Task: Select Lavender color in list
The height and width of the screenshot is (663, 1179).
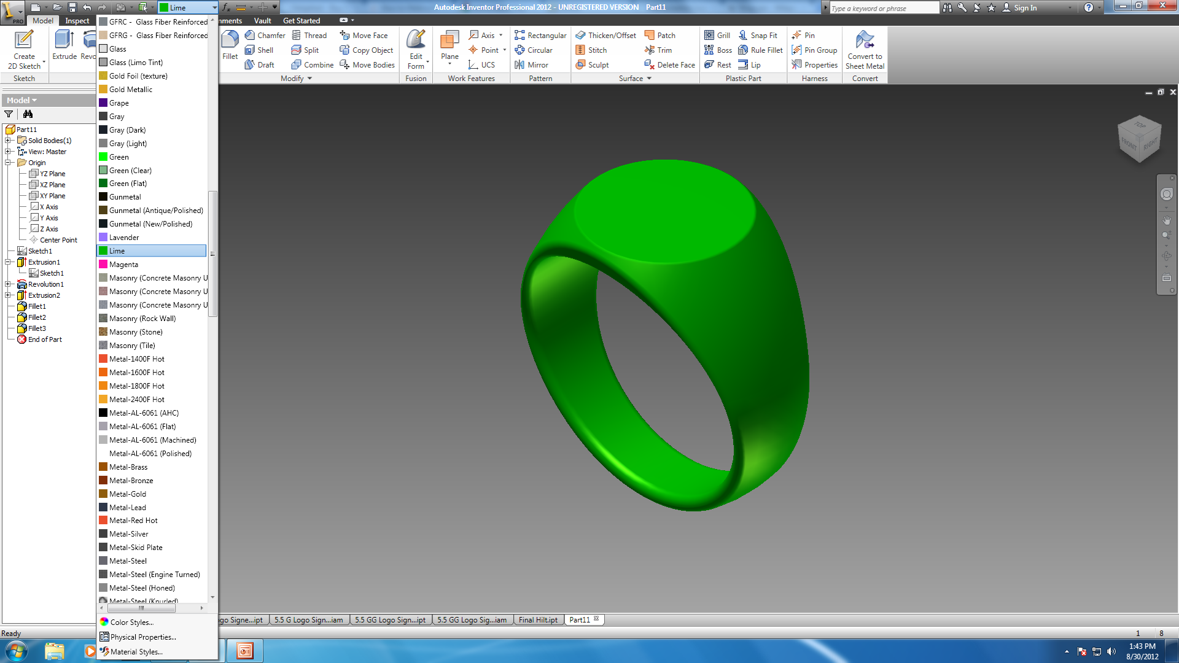Action: point(152,238)
